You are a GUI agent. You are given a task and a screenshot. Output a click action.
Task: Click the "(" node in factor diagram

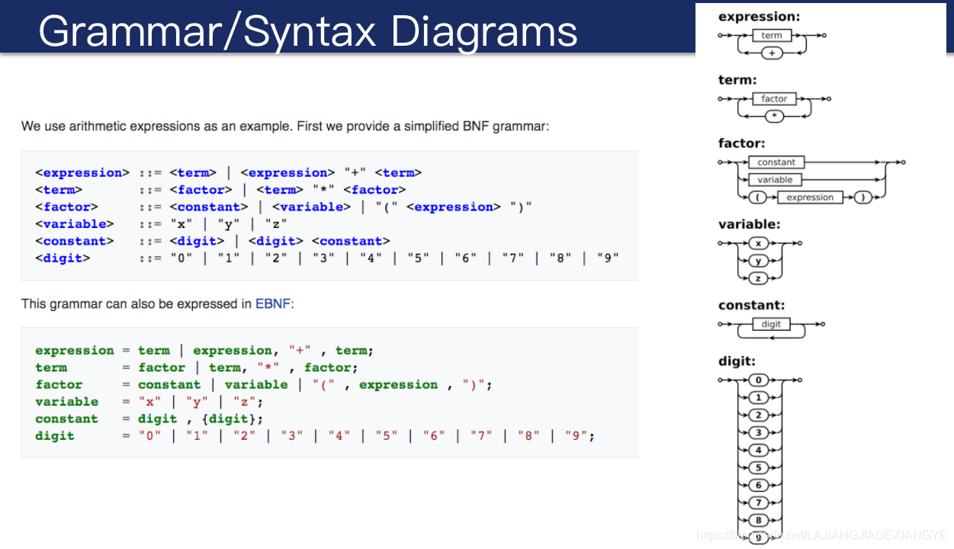759,197
